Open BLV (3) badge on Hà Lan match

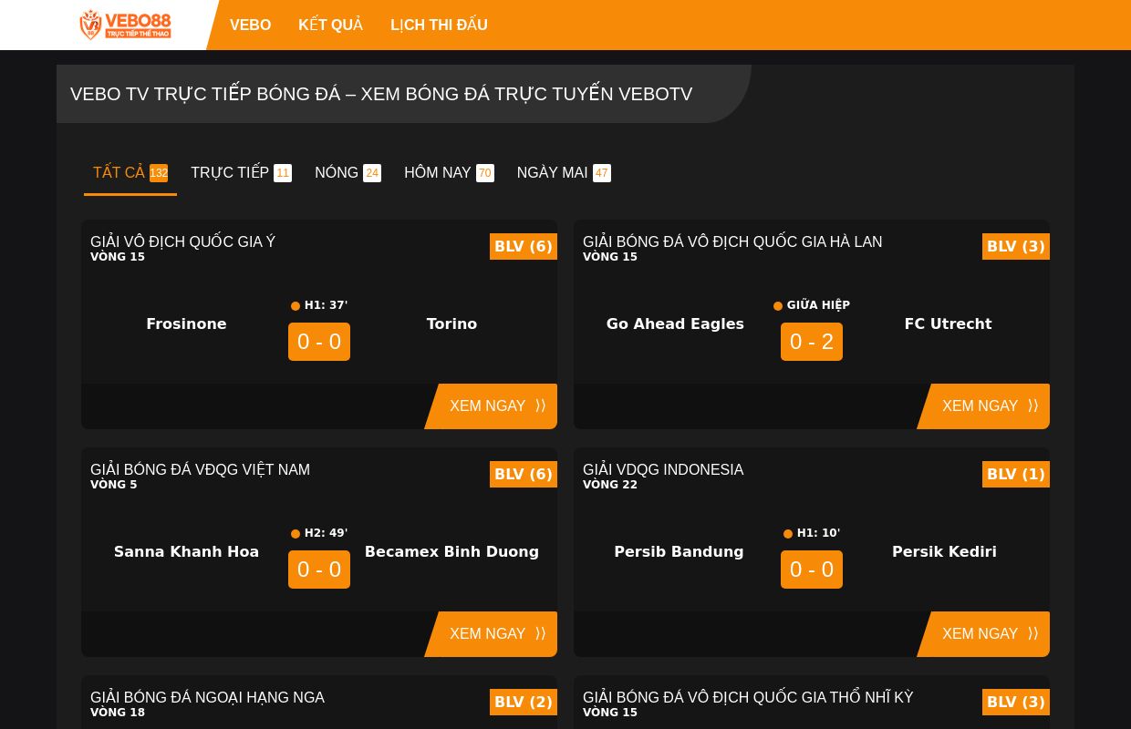click(1015, 247)
